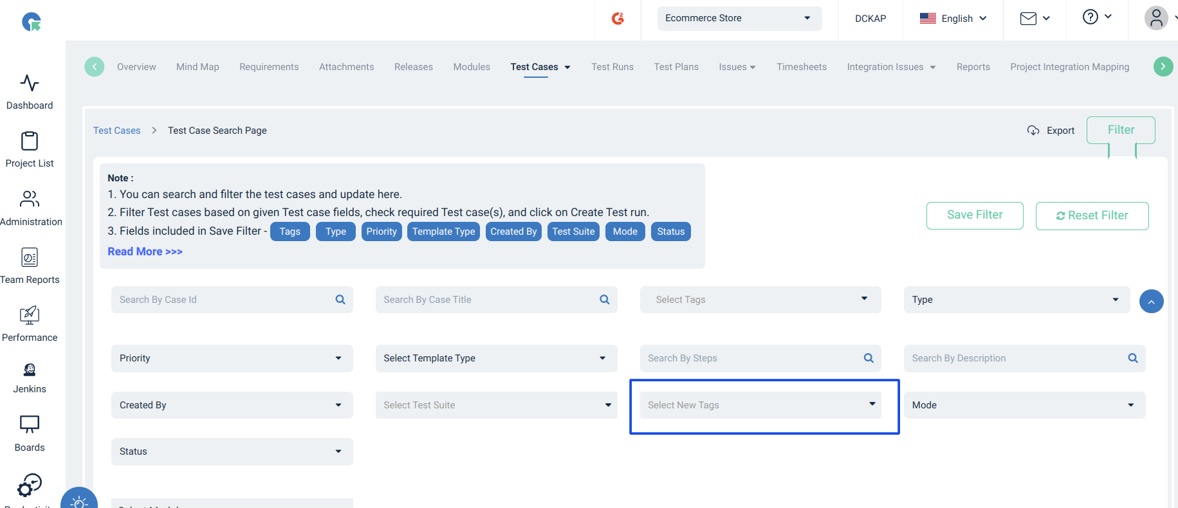Open the English language dropdown
This screenshot has width=1178, height=508.
953,19
